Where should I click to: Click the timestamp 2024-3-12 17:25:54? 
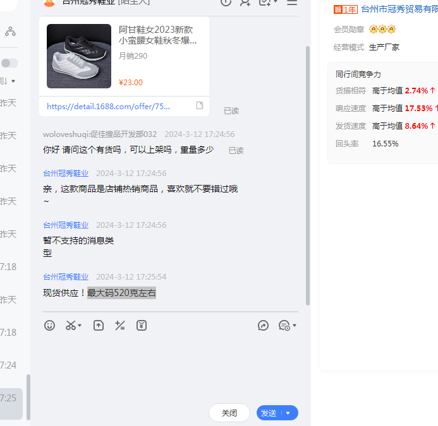(x=131, y=277)
